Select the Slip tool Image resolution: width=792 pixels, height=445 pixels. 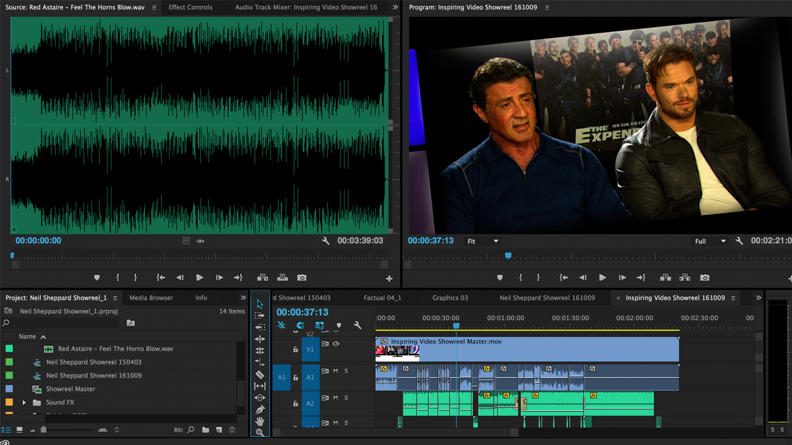(260, 386)
